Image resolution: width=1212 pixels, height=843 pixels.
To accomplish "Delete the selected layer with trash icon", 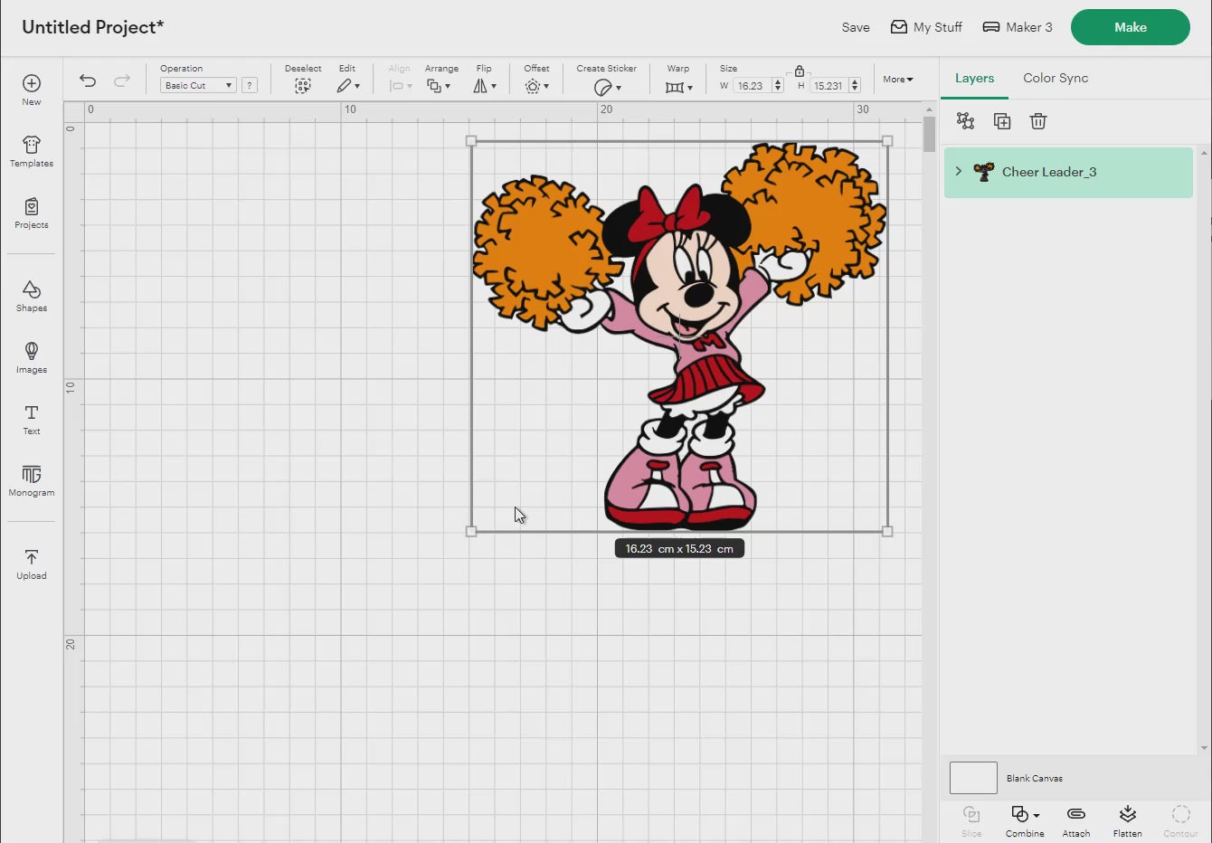I will [x=1038, y=121].
